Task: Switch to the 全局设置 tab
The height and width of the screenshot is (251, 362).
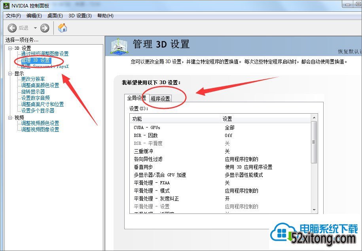Action: 136,98
